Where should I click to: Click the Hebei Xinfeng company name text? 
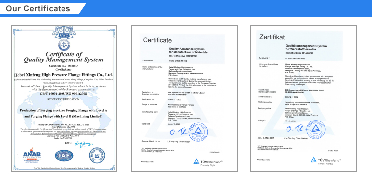tap(63, 75)
